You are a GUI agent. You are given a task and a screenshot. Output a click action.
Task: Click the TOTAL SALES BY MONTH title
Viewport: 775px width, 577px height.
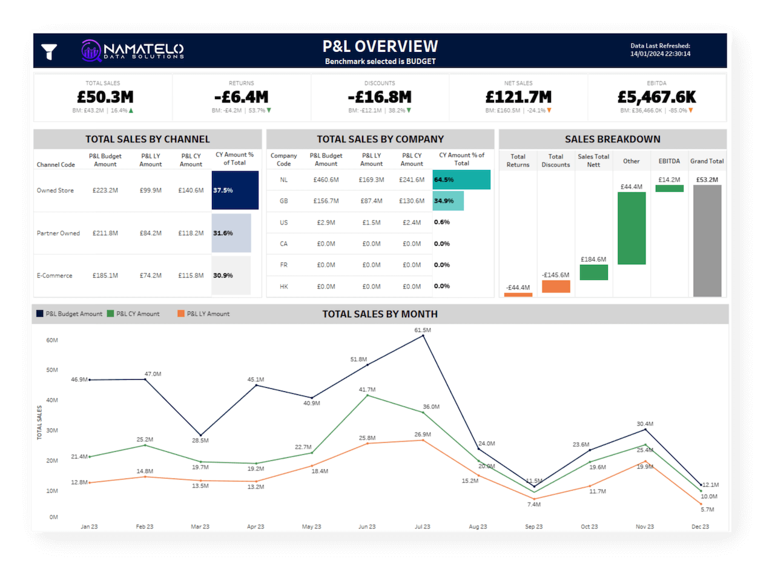coord(380,314)
